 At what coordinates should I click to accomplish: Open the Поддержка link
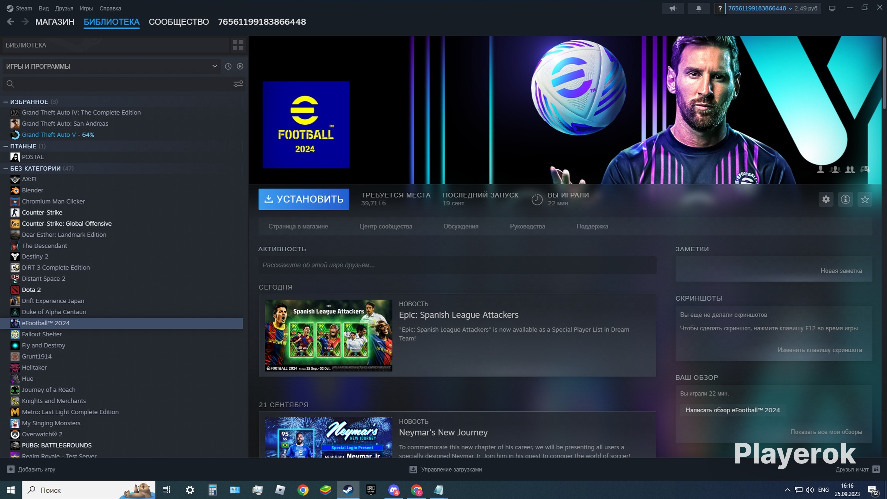[x=592, y=226]
